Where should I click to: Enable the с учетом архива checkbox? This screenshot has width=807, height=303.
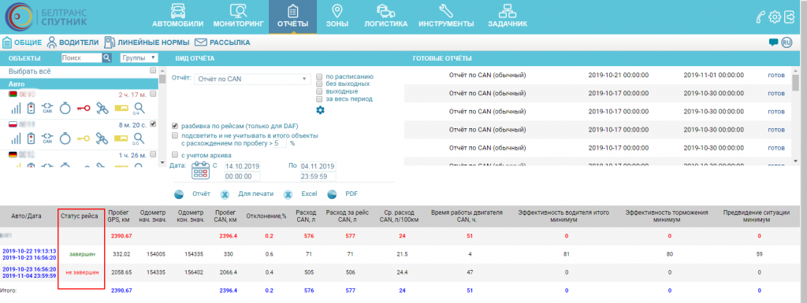[x=175, y=154]
